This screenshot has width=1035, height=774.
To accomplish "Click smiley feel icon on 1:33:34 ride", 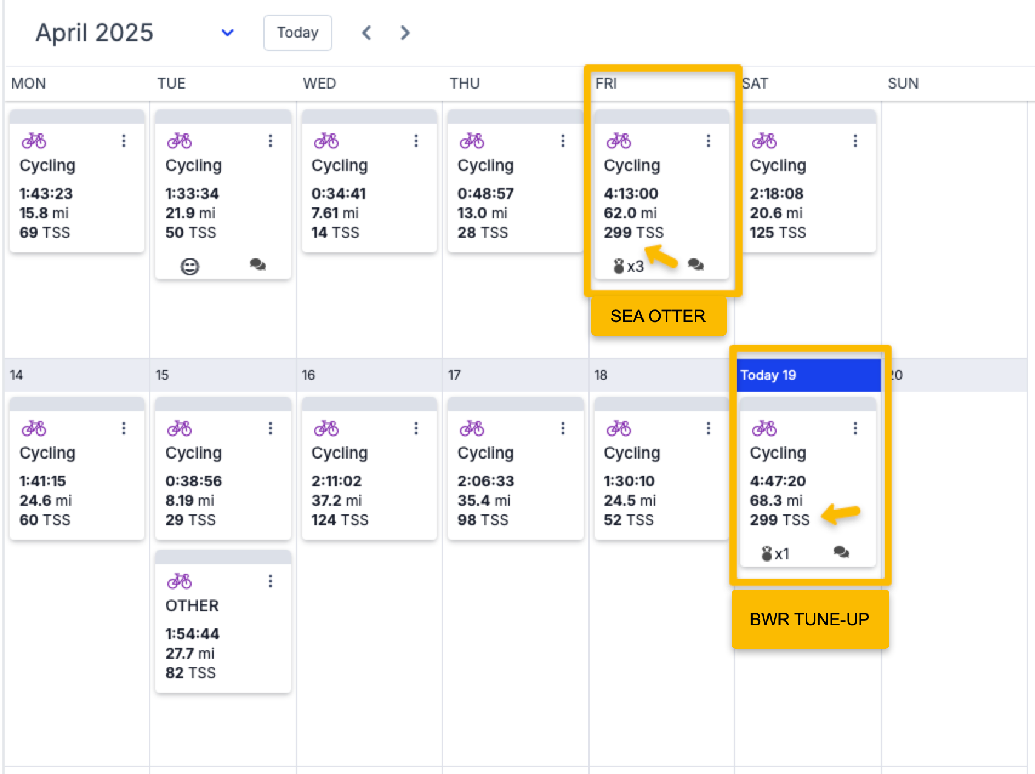I will 190,266.
